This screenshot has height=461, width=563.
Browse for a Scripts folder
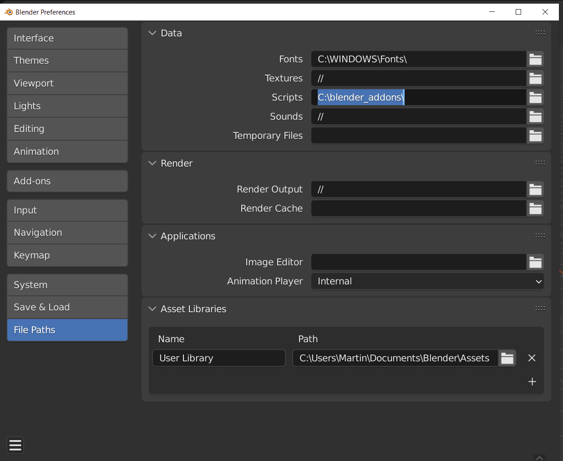535,97
